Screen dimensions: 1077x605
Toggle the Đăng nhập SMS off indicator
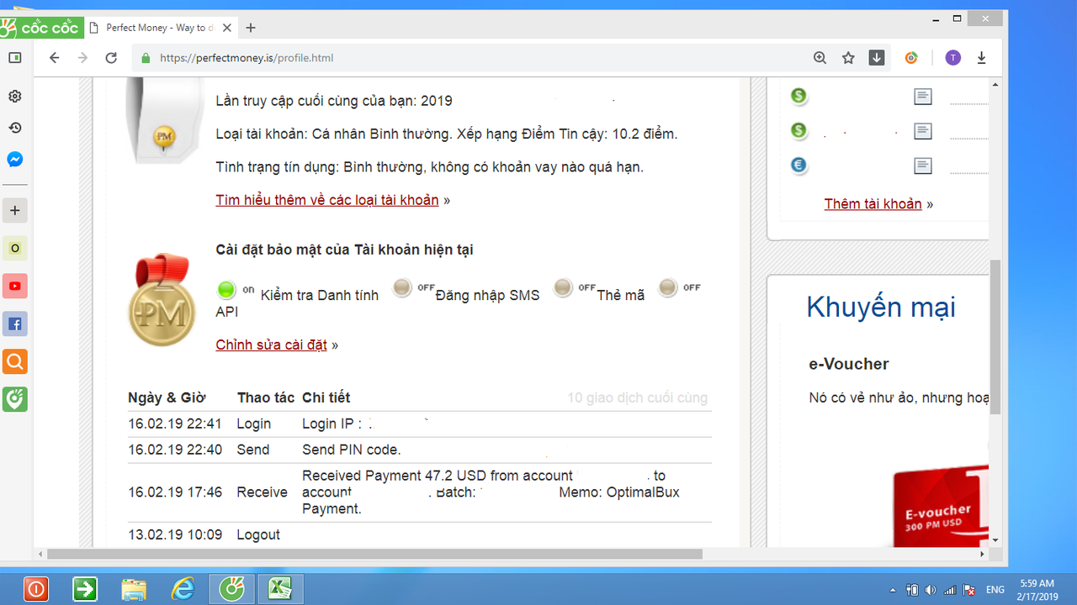pyautogui.click(x=402, y=288)
